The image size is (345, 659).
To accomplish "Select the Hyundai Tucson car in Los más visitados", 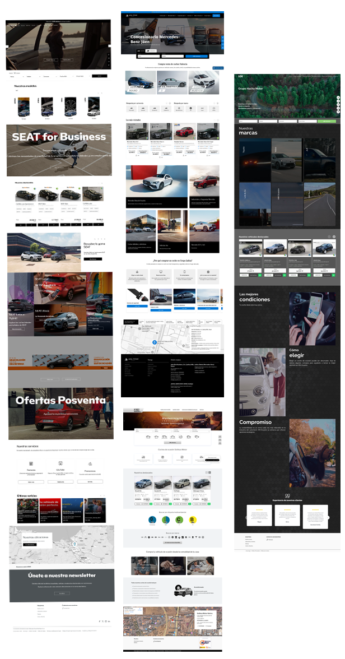I will coord(184,140).
